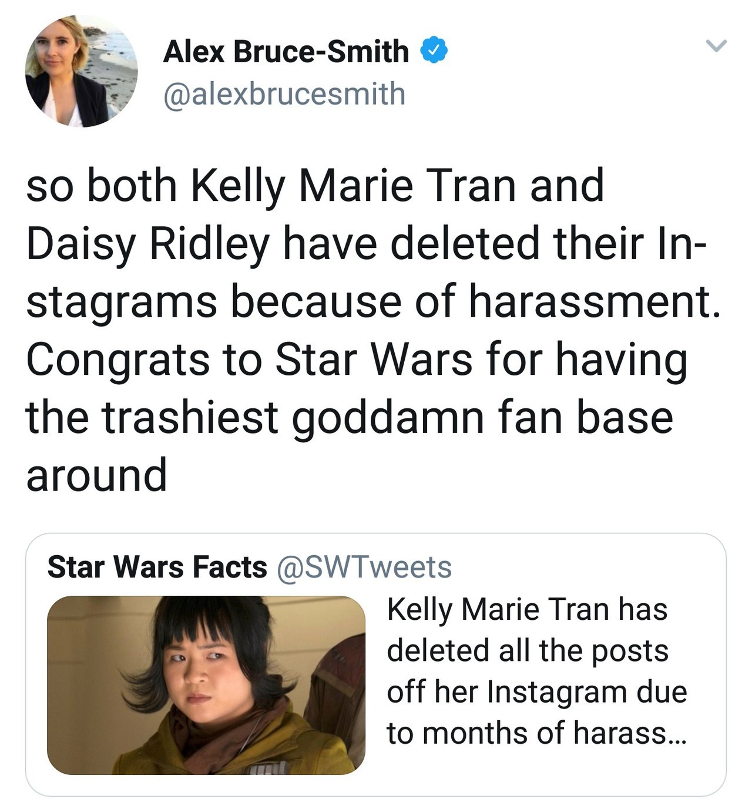
Task: Expand the tweet options chevron menu
Action: [716, 45]
